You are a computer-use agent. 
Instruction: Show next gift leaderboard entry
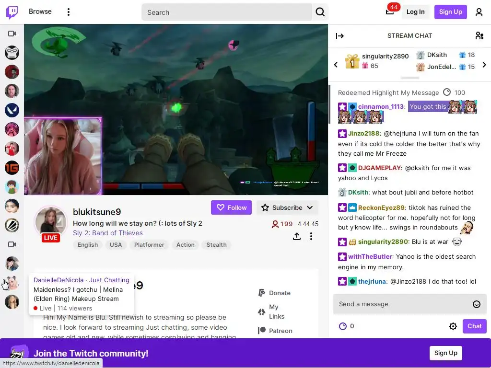[484, 65]
